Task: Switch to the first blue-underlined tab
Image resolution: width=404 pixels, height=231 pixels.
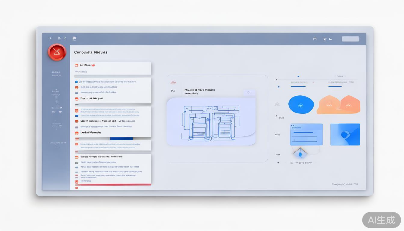Action: point(298,86)
